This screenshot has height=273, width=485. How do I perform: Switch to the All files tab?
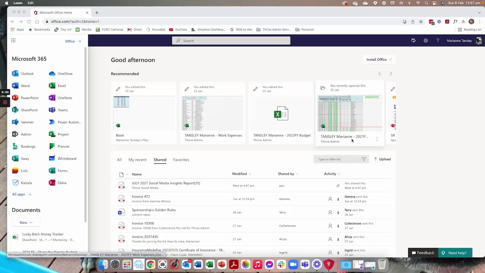(x=119, y=160)
